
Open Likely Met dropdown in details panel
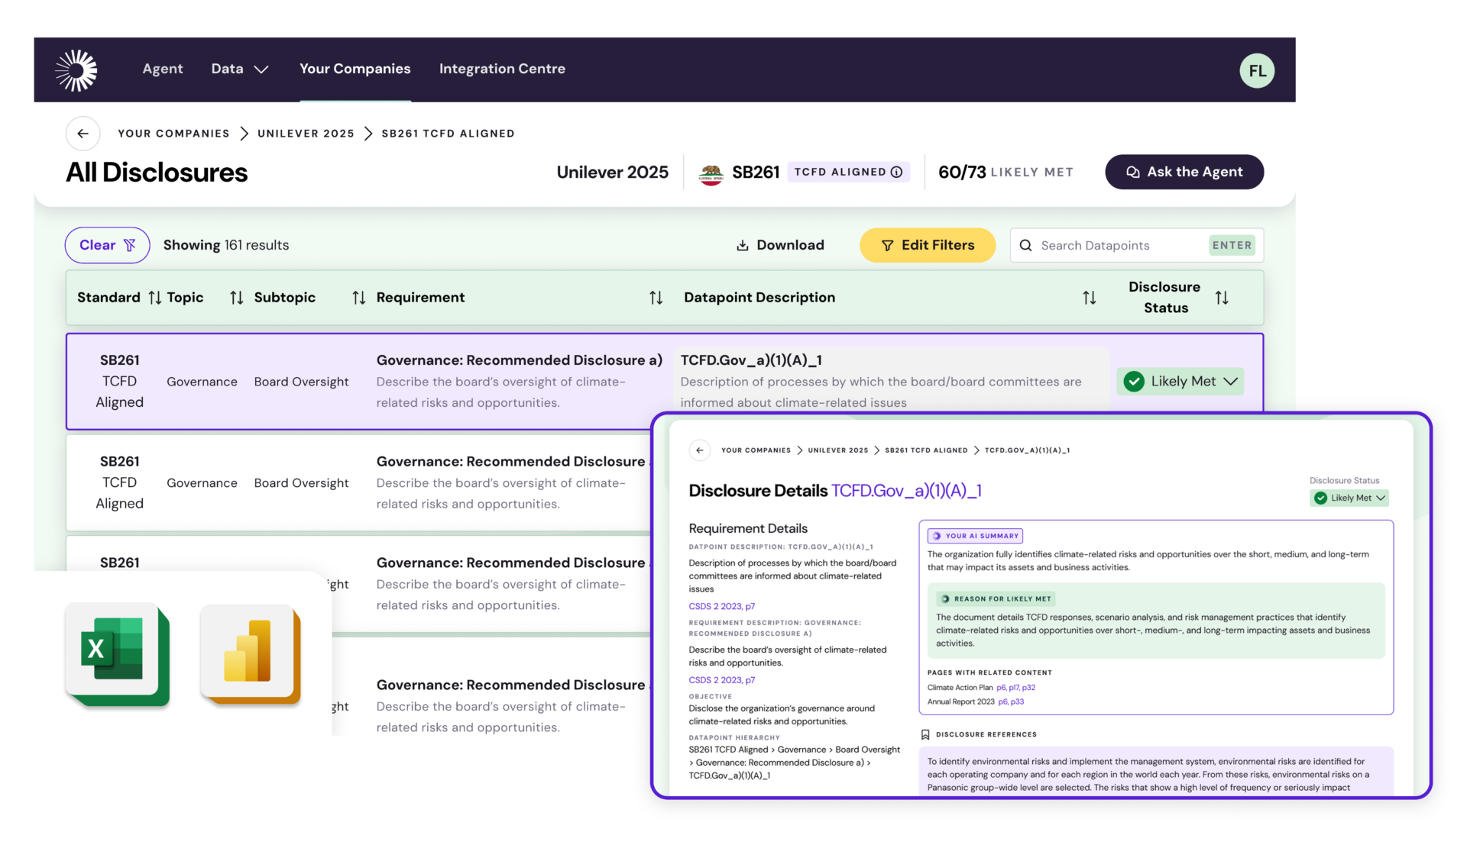pyautogui.click(x=1350, y=498)
